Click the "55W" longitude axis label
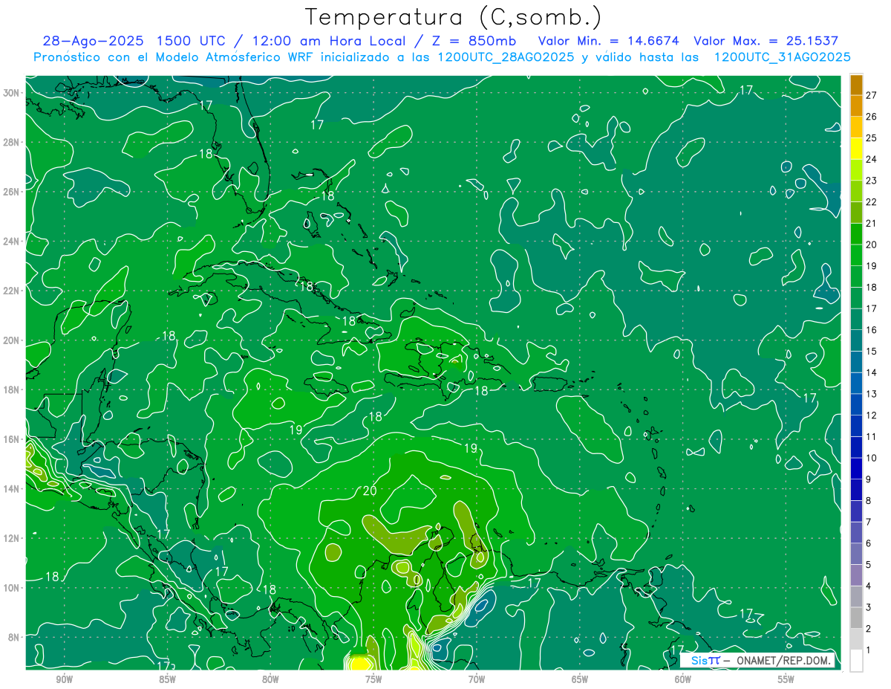This screenshot has width=891, height=689. (786, 679)
